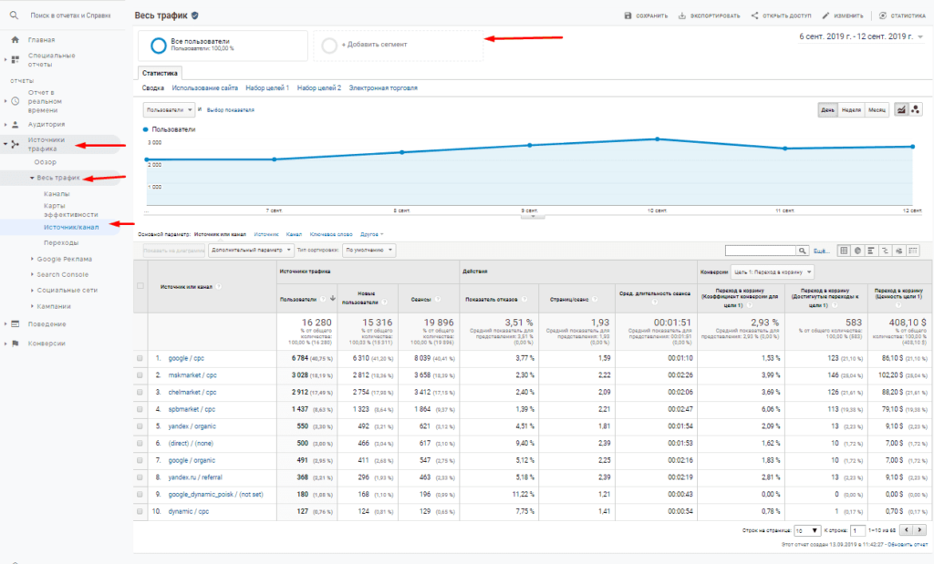934x564 pixels.
Task: Click the К строке page number field
Action: [857, 530]
